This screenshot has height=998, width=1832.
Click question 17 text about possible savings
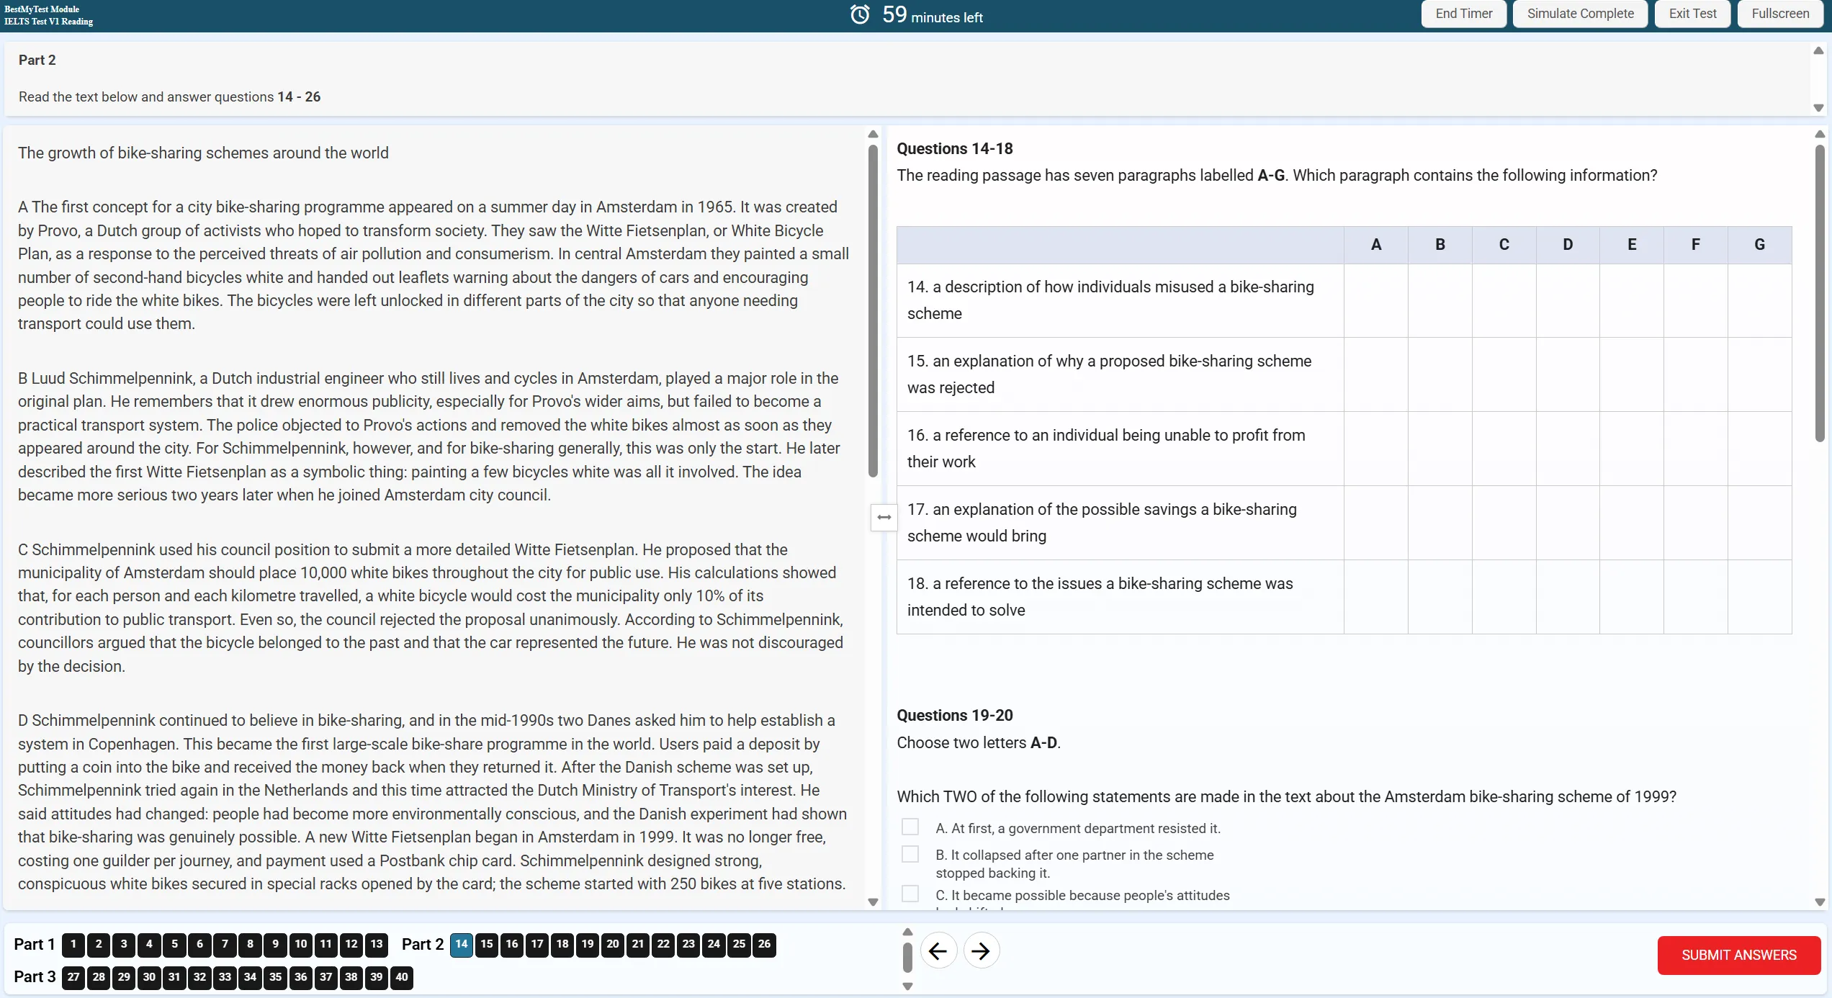tap(1102, 523)
